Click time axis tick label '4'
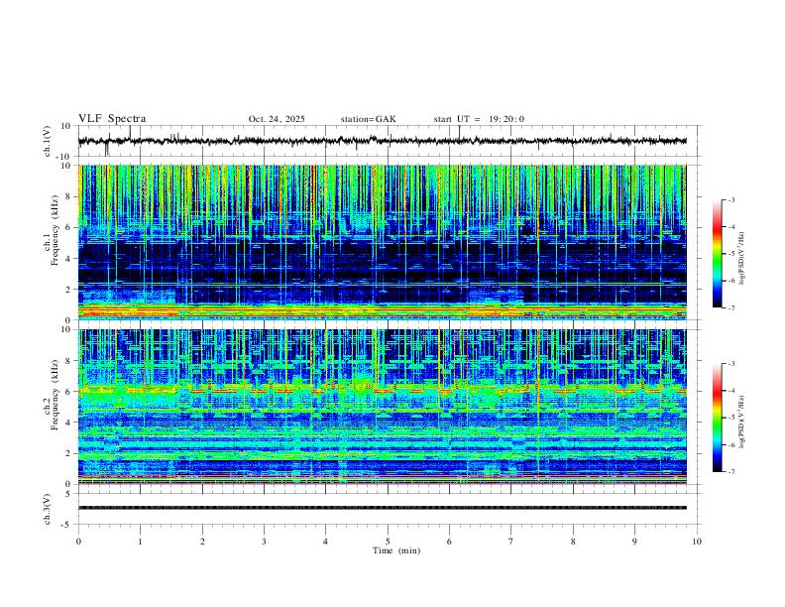 click(x=325, y=542)
